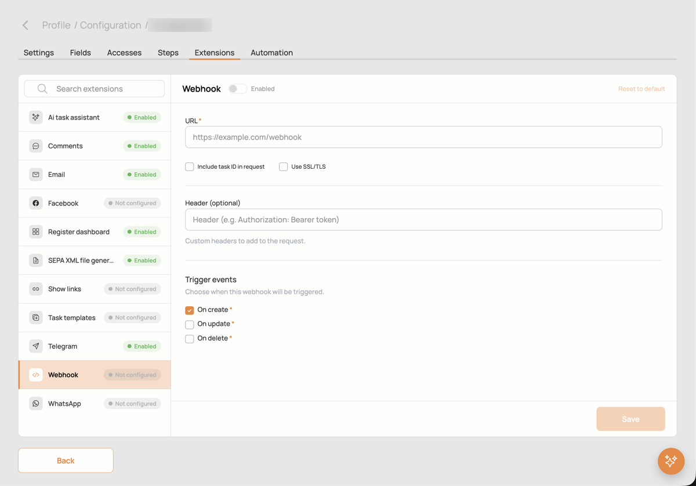Click Not configured badge beside Facebook
The width and height of the screenshot is (696, 486).
[133, 203]
